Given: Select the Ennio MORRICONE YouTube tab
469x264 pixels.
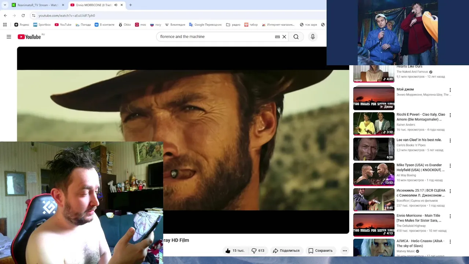Looking at the screenshot, I should point(97,5).
